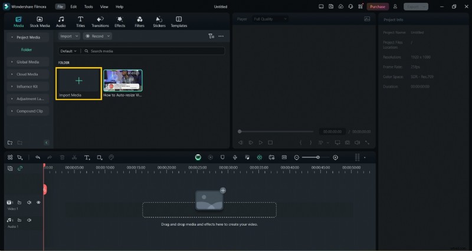The height and width of the screenshot is (251, 472).
Task: Click the Effects panel icon
Action: click(120, 22)
